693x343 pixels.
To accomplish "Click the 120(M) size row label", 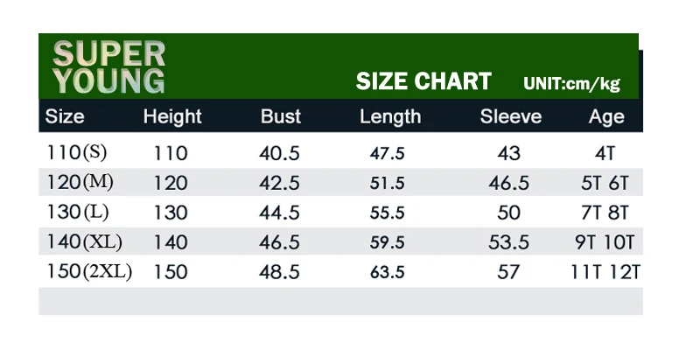I will point(80,182).
